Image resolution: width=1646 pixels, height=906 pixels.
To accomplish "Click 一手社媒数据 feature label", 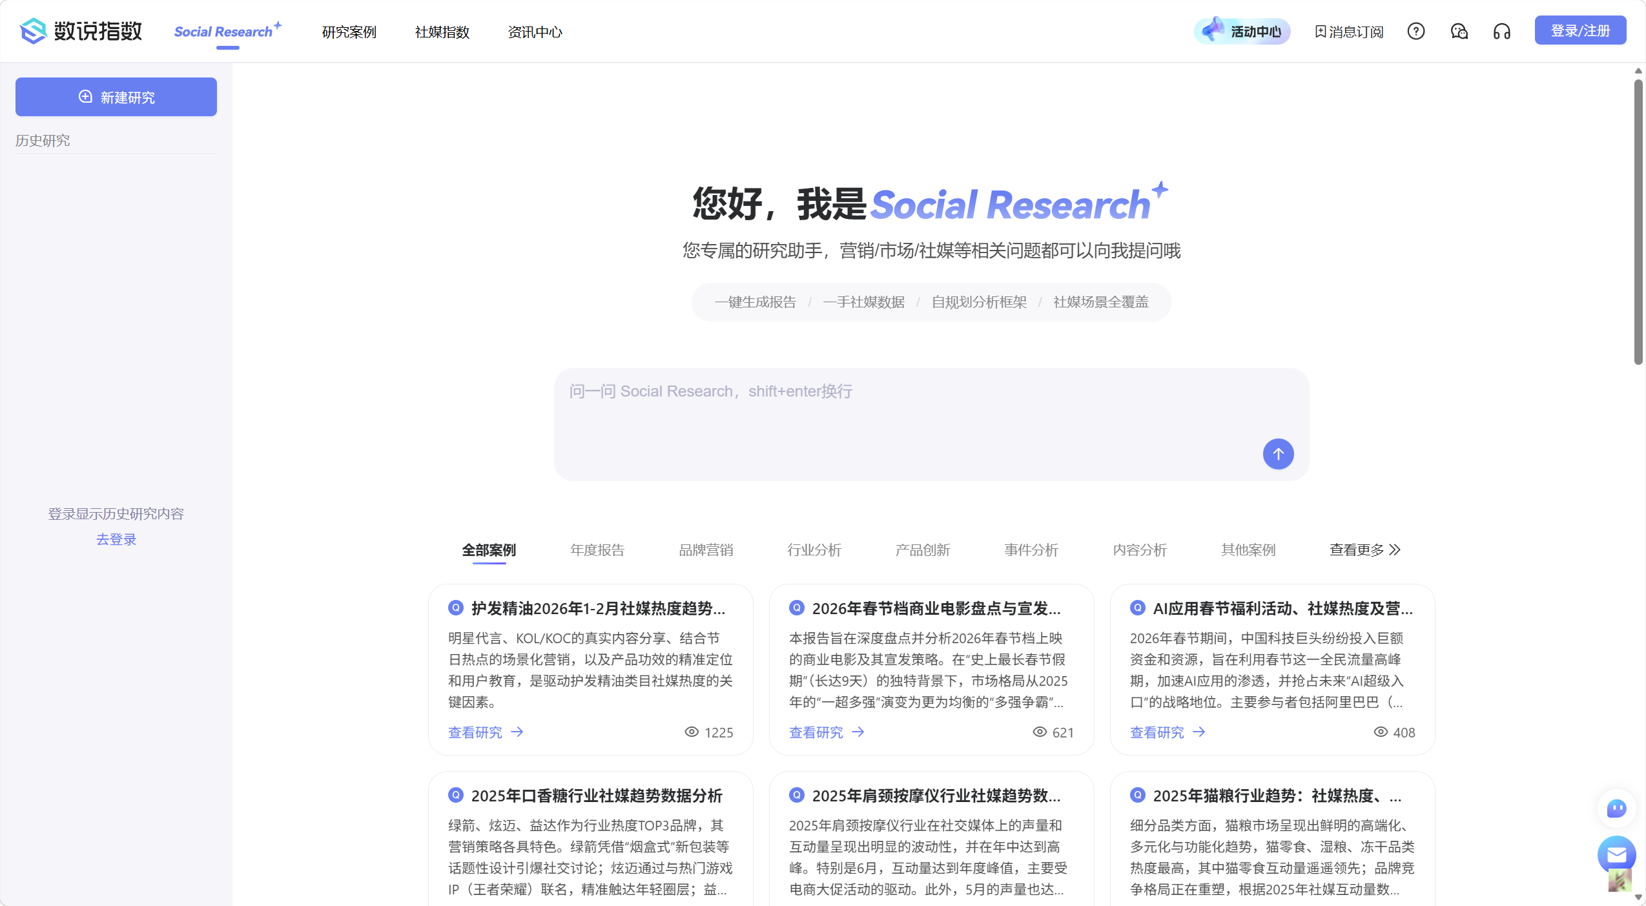I will pyautogui.click(x=864, y=302).
